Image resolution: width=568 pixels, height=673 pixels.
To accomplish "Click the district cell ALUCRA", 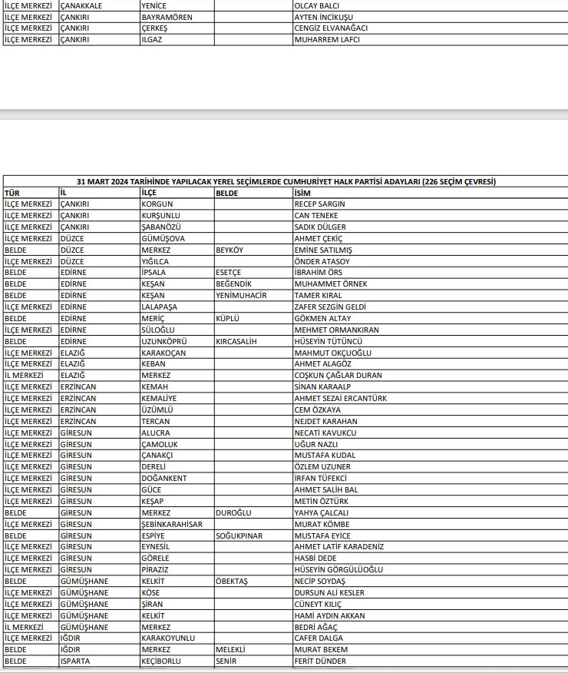I will pyautogui.click(x=156, y=433).
